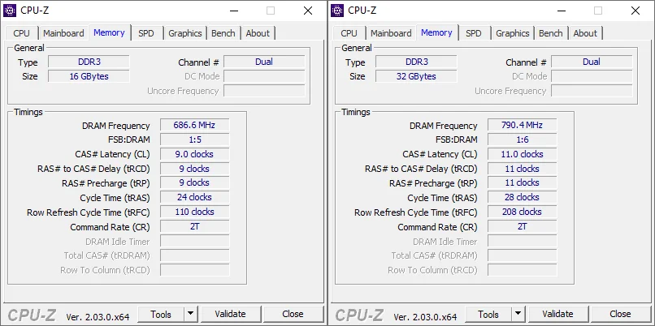Click the 11.0 clocks CAS Latency value
This screenshot has height=326, width=655.
coord(523,154)
